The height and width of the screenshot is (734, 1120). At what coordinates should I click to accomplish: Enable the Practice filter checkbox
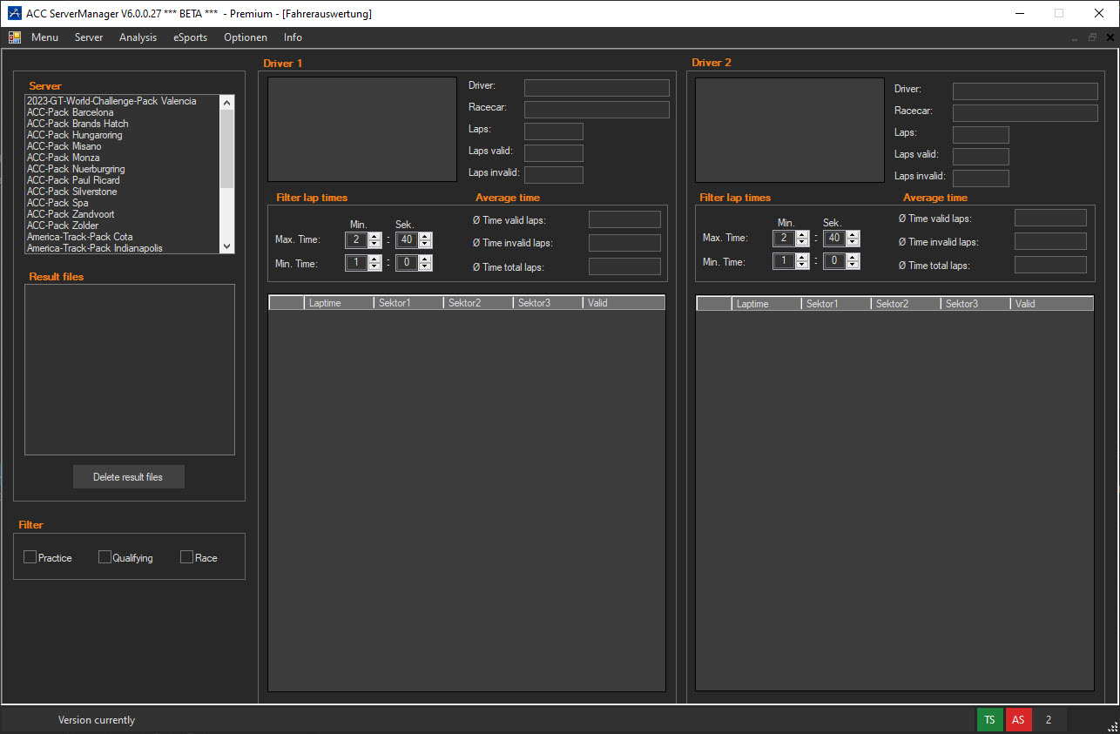(30, 557)
